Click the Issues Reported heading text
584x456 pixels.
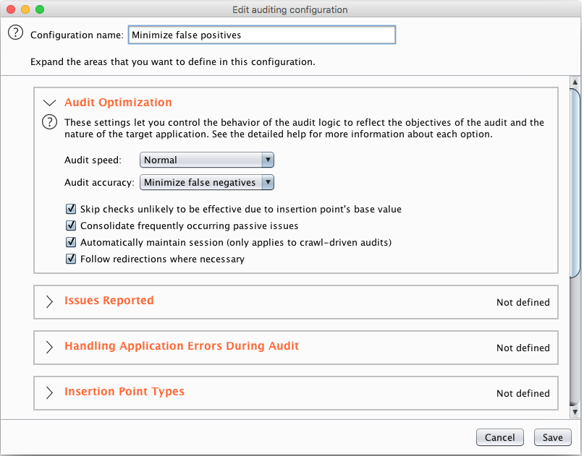(x=109, y=300)
